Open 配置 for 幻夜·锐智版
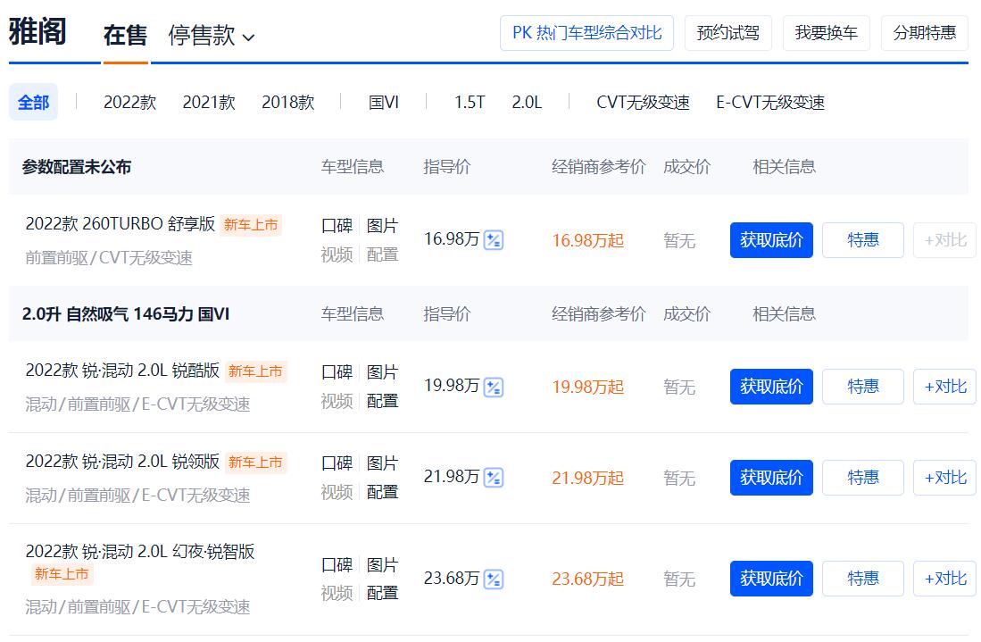Screen dimensions: 981x642 coord(382,593)
